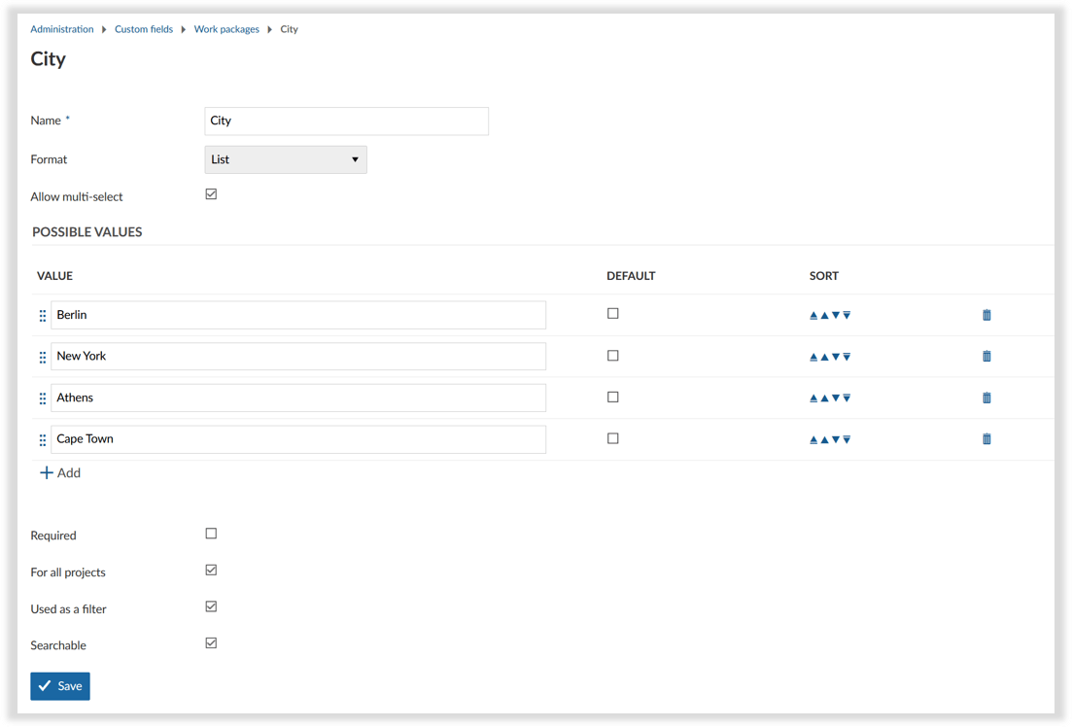Move Cape Town to the top of the list
Image resolution: width=1072 pixels, height=727 pixels.
point(813,439)
